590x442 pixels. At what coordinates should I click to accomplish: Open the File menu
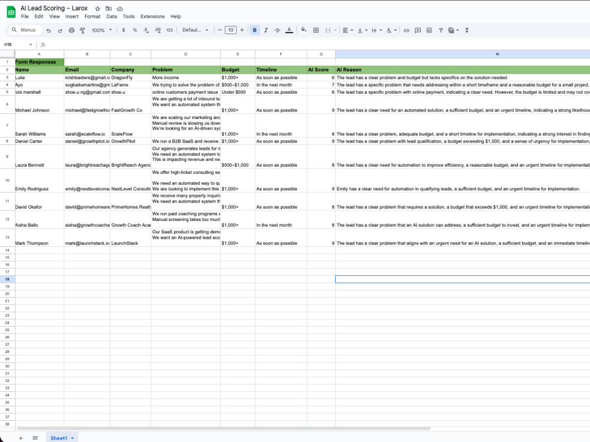[x=25, y=17]
